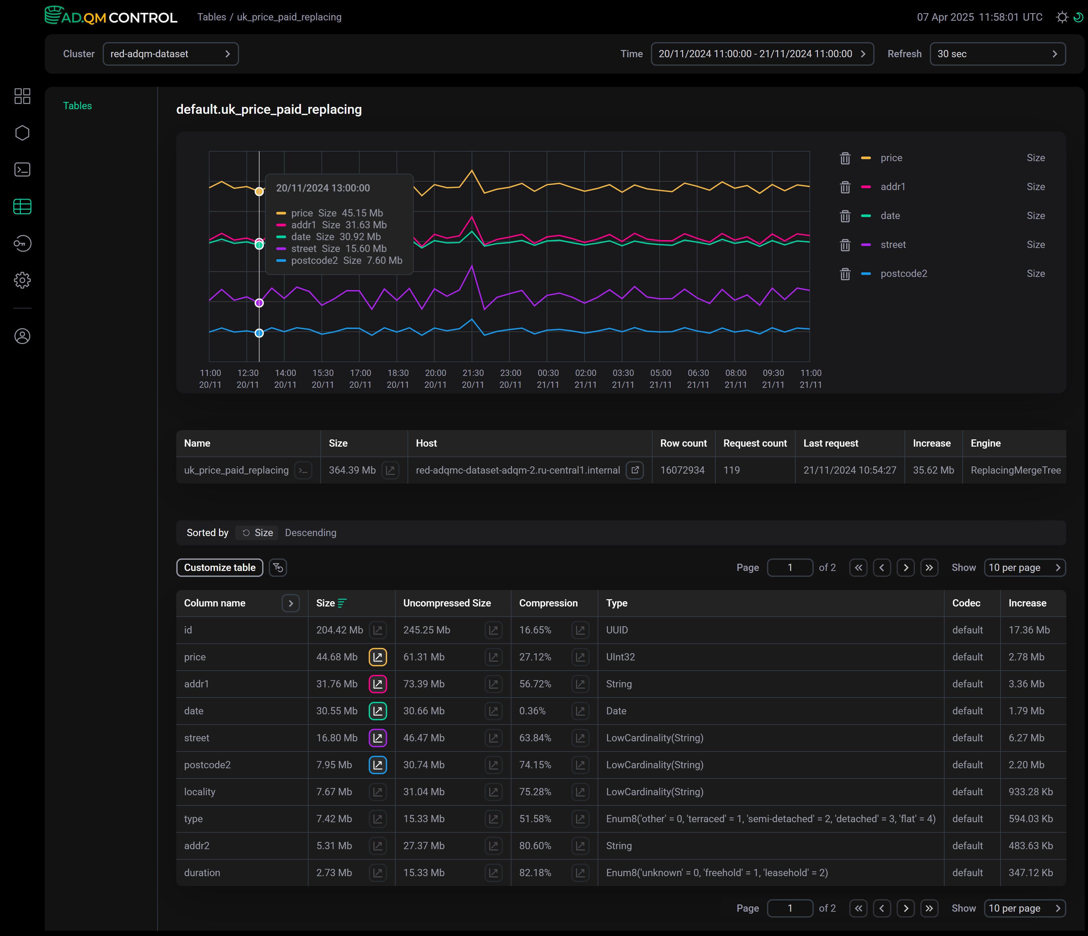Open host link icon next to hostname
Screen dimensions: 1088x936
(635, 470)
